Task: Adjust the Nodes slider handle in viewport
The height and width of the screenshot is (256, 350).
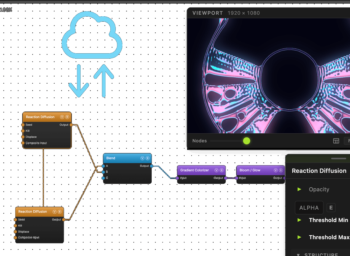Action: (247, 141)
